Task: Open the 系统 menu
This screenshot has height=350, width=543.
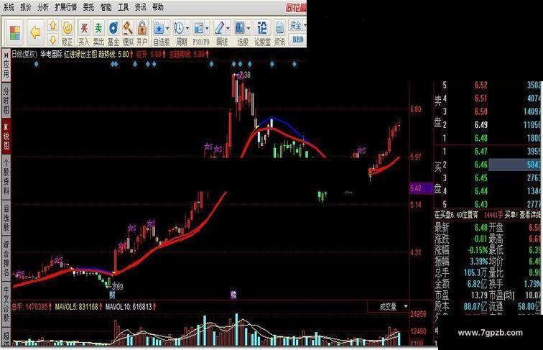Action: (9, 7)
